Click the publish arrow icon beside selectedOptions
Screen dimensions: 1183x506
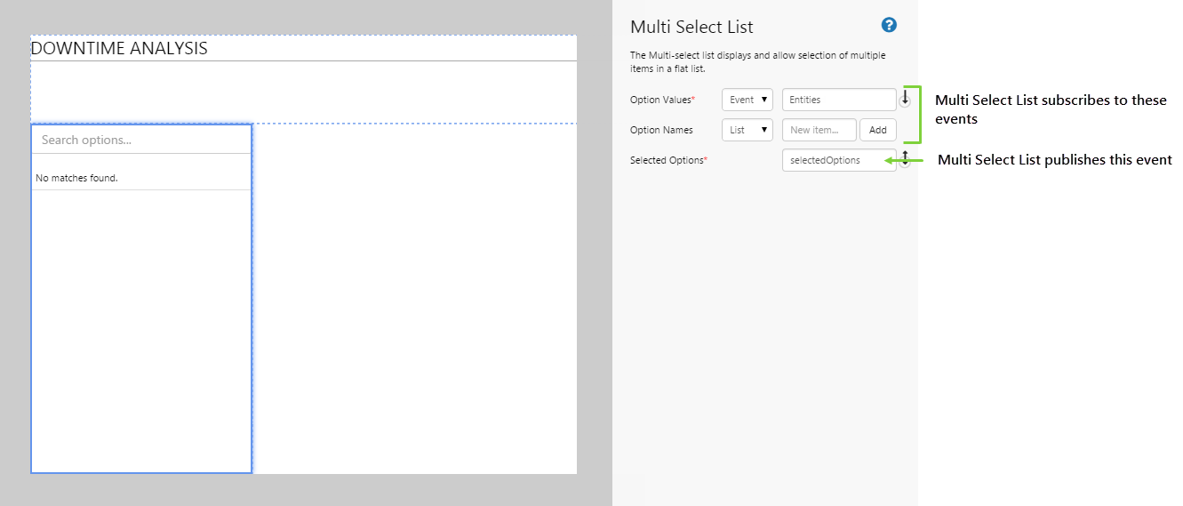(905, 161)
